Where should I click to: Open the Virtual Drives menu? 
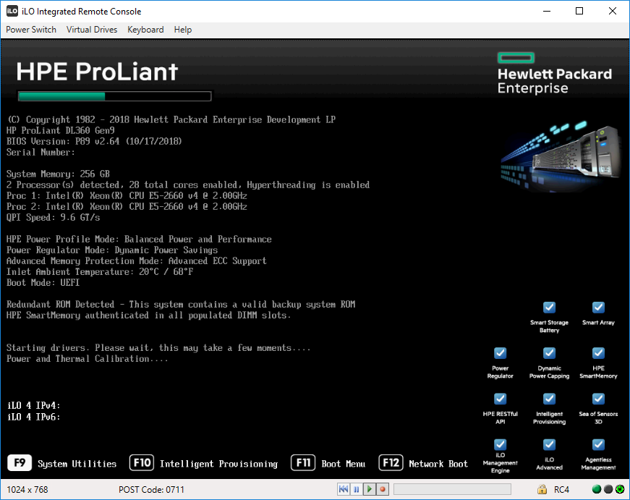[92, 30]
